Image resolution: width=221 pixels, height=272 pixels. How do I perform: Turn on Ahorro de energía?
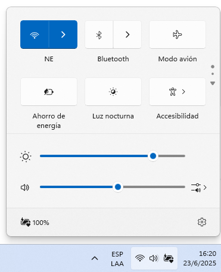(49, 92)
